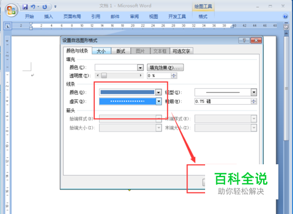Minimize the Word window

(x=258, y=6)
